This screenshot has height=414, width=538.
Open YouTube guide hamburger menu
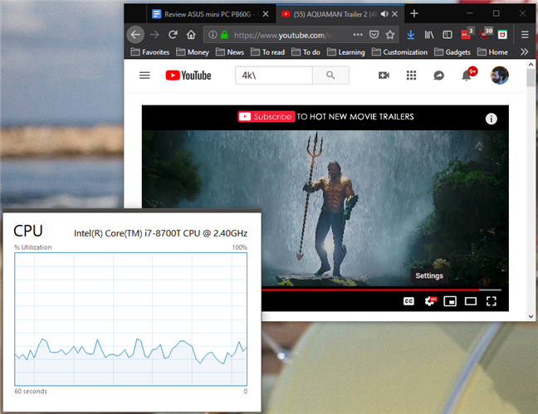coord(144,75)
